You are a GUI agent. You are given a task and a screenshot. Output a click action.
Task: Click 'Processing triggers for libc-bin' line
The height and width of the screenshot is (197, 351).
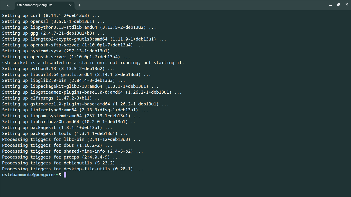[71, 139]
